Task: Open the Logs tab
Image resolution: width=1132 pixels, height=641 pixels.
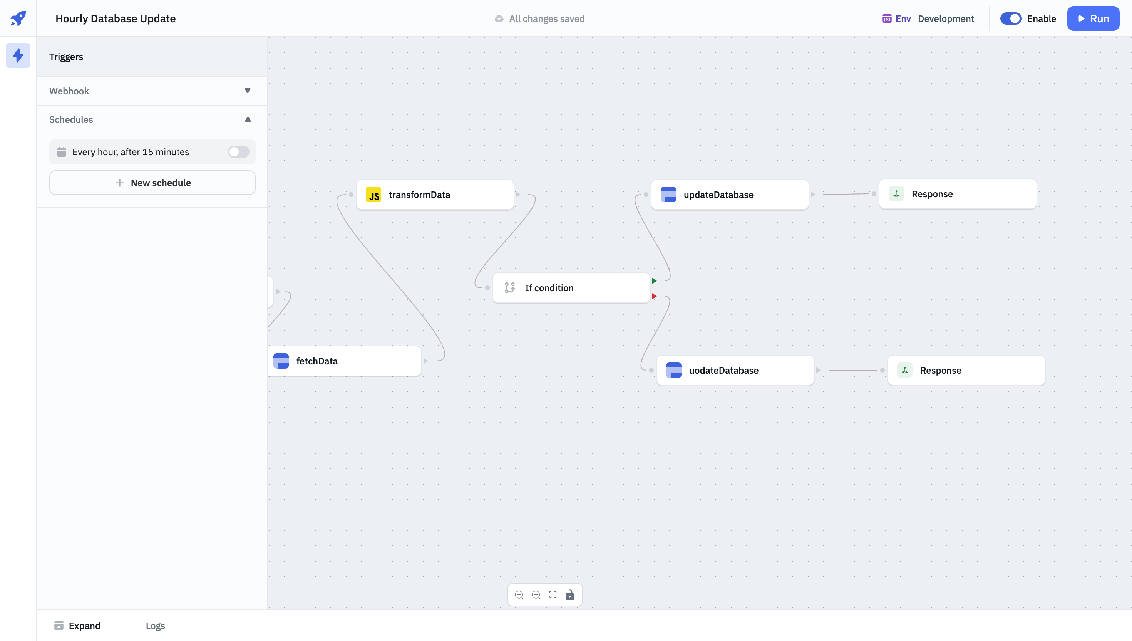Action: click(155, 626)
